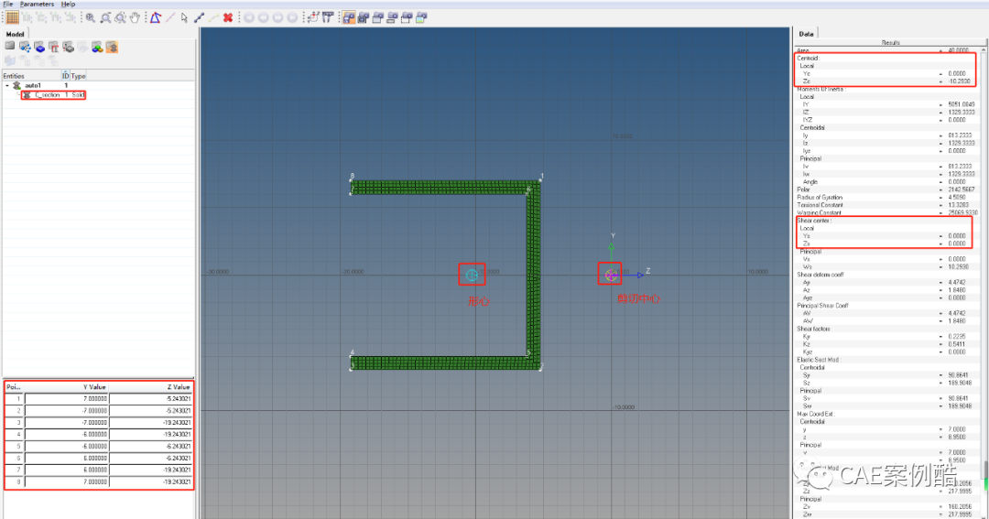Click the highlighted first section view icon

[349, 17]
